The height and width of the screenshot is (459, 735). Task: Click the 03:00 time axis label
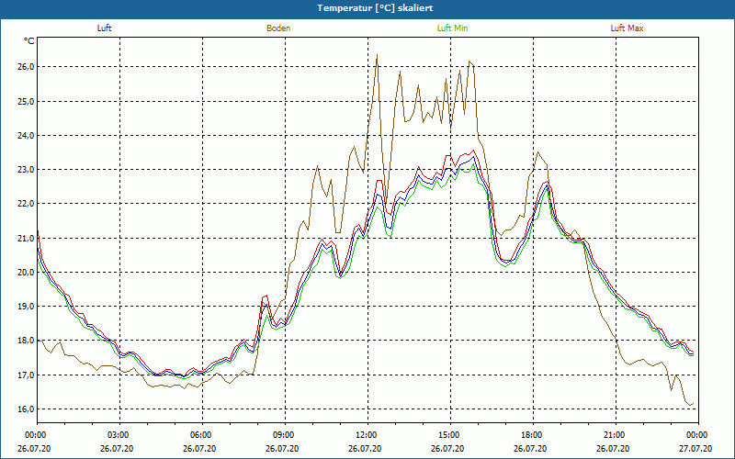[x=120, y=435]
